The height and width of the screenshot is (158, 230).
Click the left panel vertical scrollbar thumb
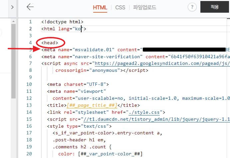13,61
